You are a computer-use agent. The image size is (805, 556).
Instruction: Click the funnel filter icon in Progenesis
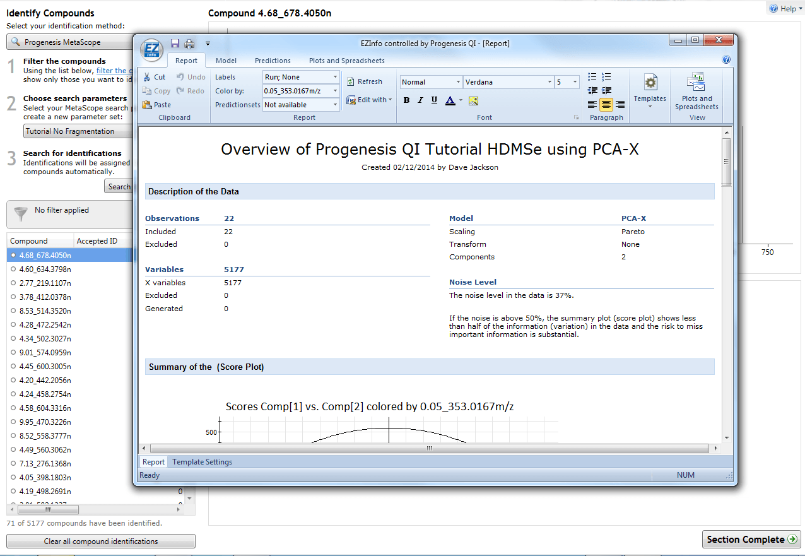[x=21, y=215]
